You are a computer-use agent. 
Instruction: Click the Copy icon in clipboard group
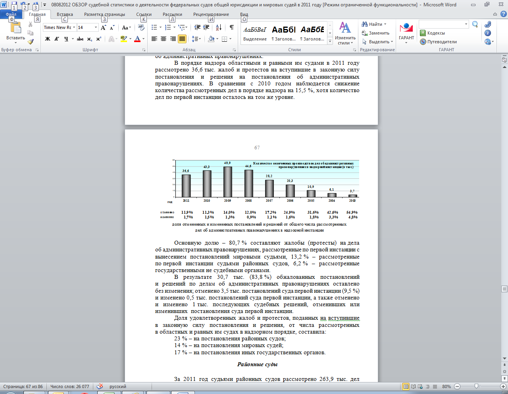31,33
